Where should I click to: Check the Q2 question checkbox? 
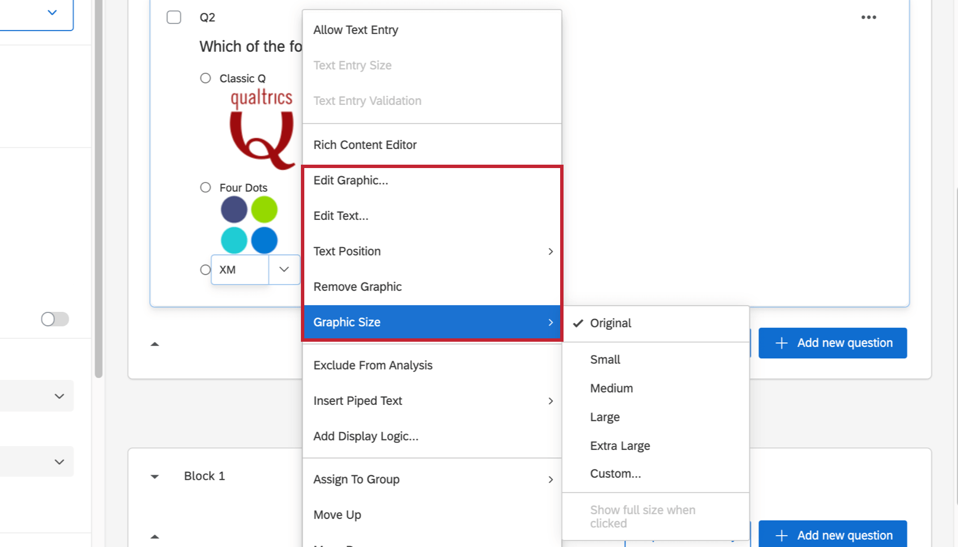[x=174, y=17]
